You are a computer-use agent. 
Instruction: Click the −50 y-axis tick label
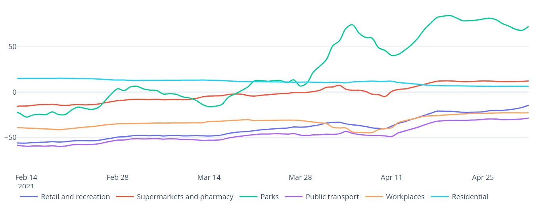(x=11, y=137)
